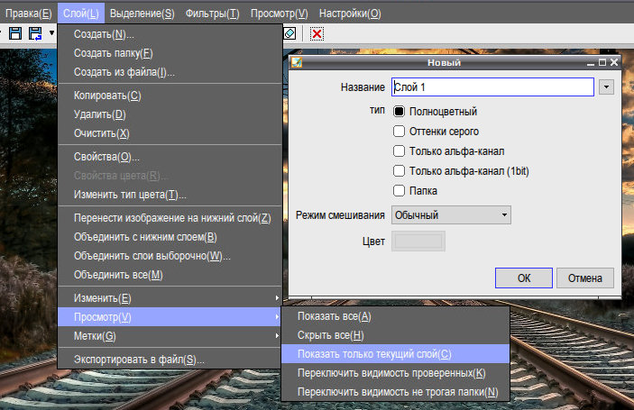Open Режим смешивания dropdown Обычный
The width and height of the screenshot is (634, 410).
click(451, 214)
